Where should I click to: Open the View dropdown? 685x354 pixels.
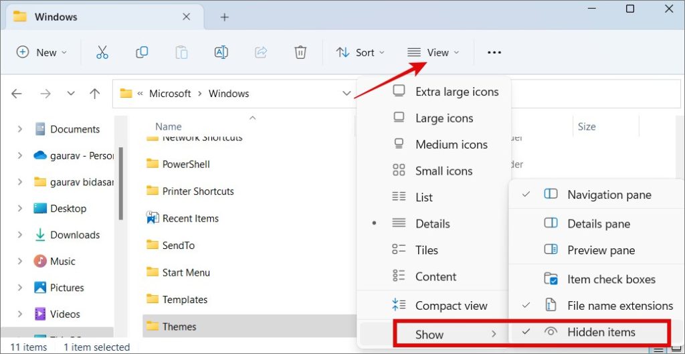tap(433, 52)
